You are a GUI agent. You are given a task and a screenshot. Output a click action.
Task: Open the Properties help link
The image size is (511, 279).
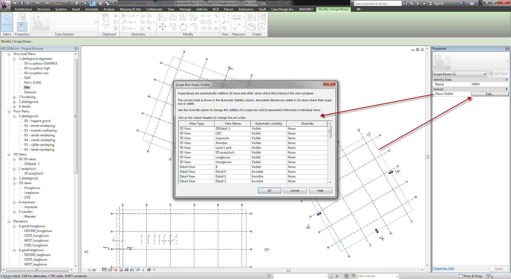pos(443,268)
